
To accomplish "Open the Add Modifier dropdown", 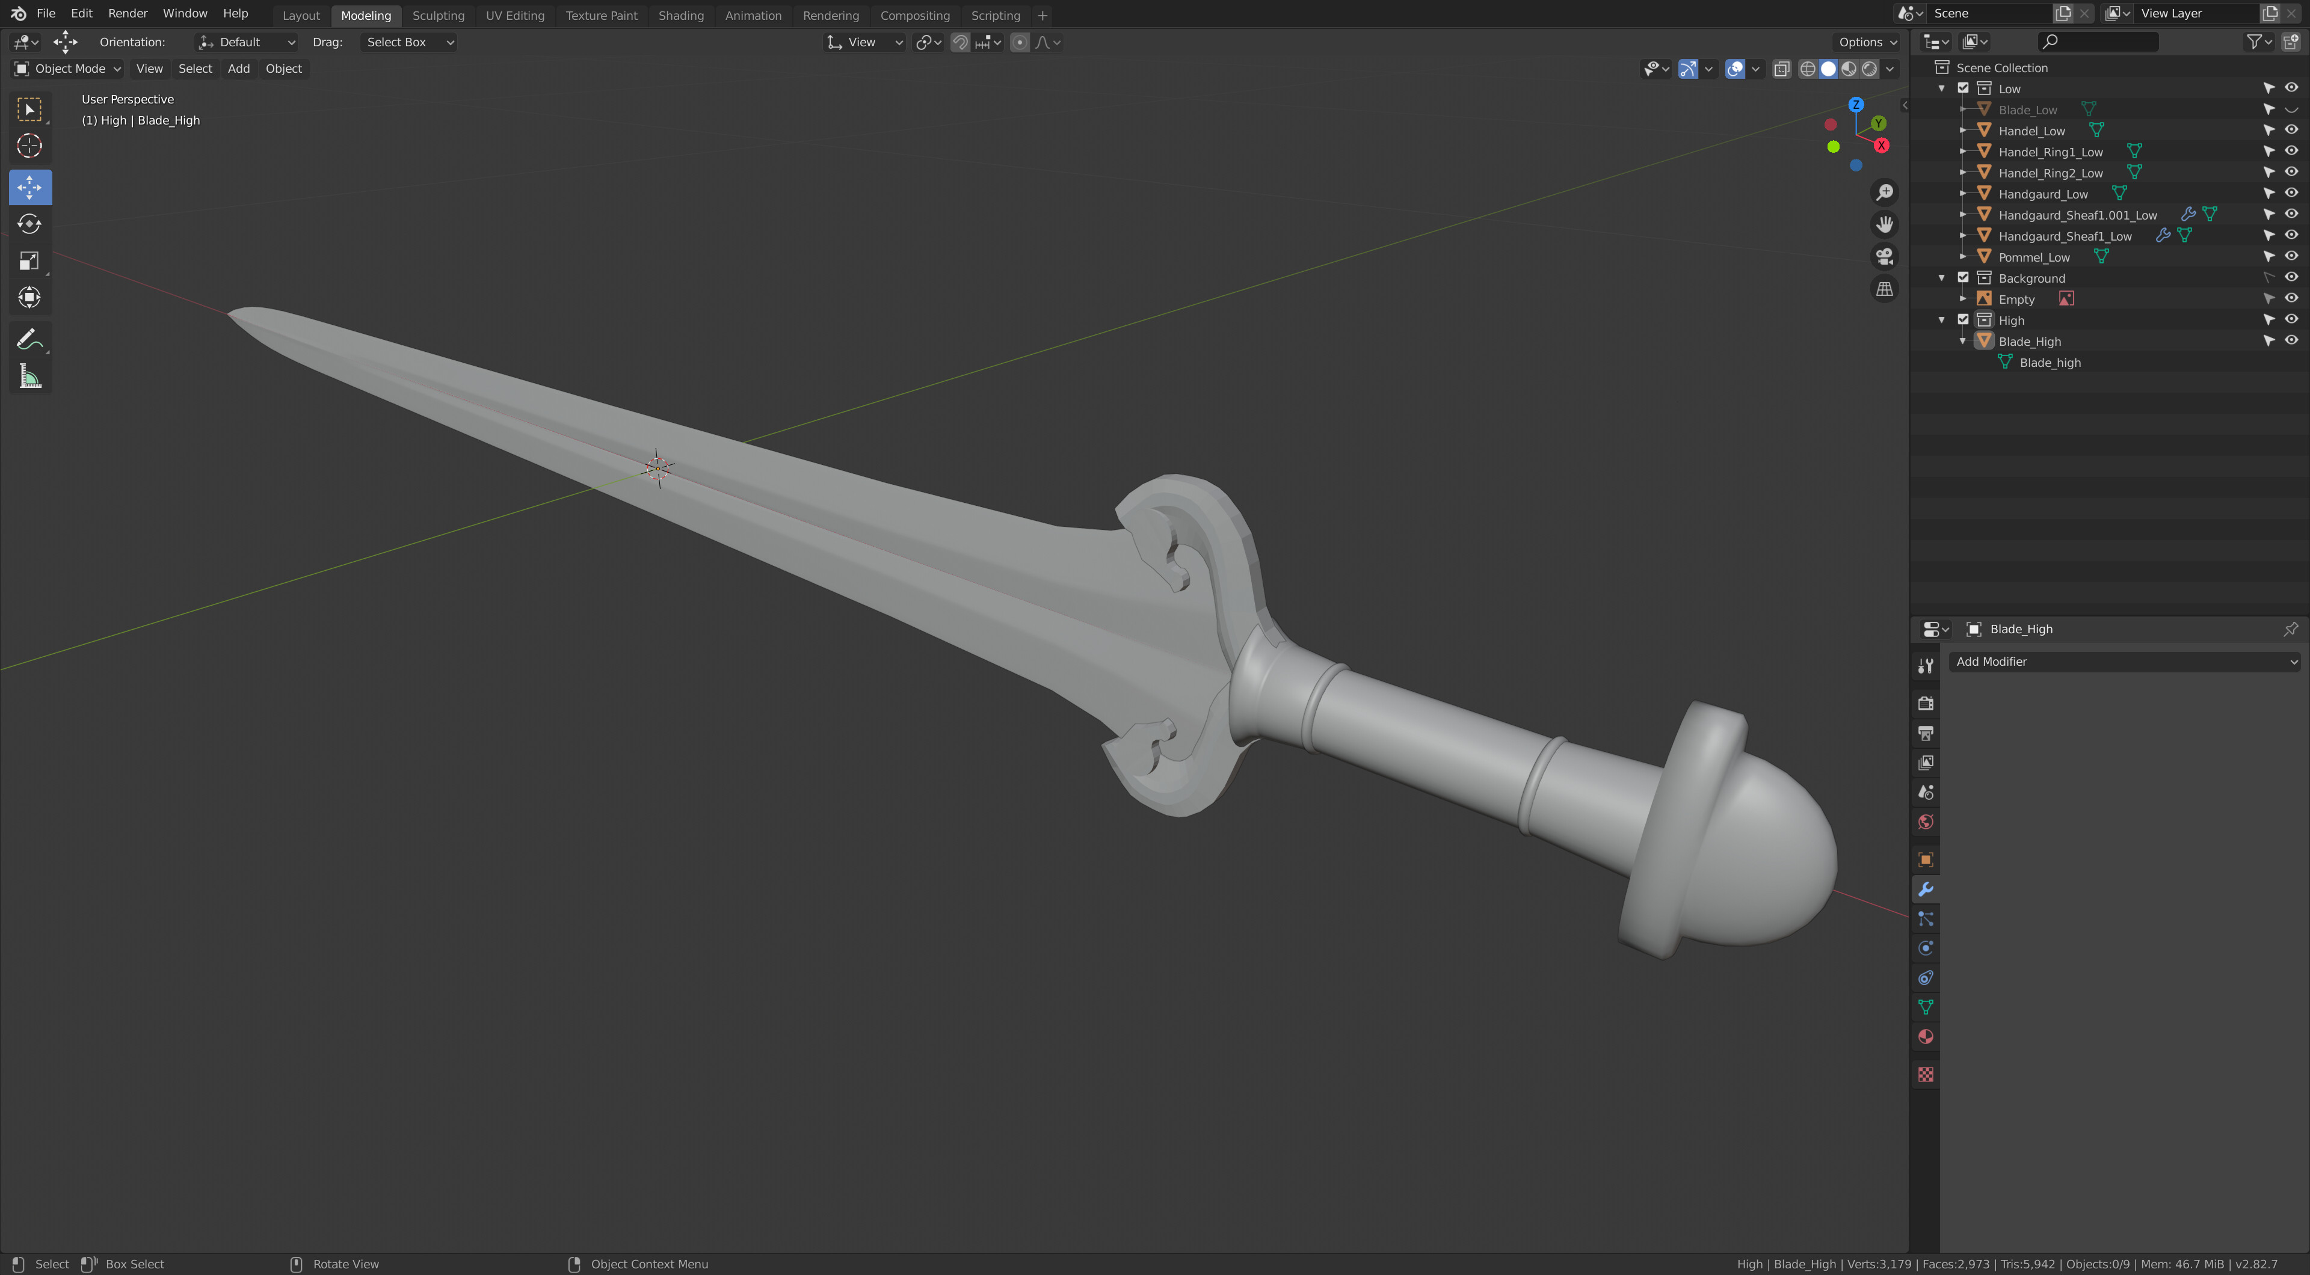I will coord(2124,662).
